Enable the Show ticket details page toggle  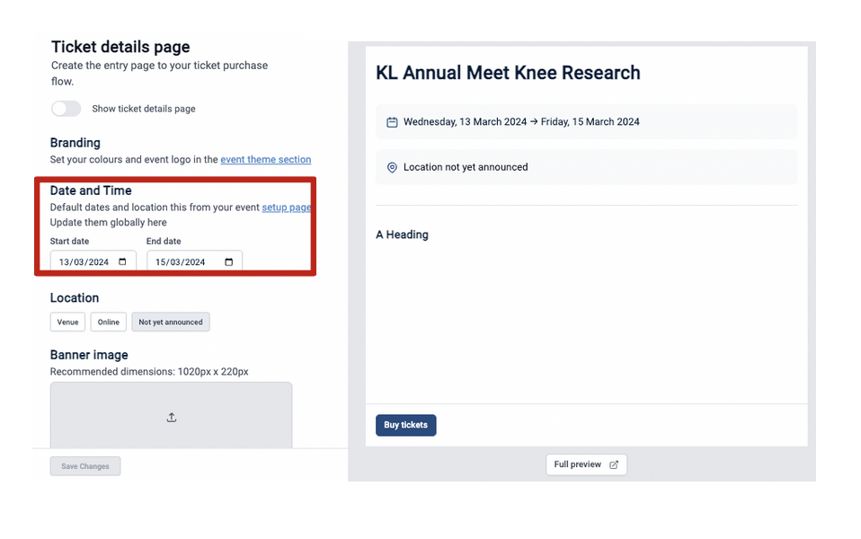(x=67, y=108)
